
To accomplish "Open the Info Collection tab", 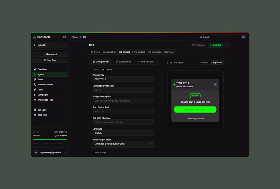I will tap(155, 52).
